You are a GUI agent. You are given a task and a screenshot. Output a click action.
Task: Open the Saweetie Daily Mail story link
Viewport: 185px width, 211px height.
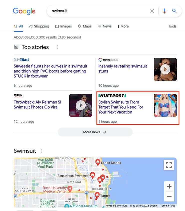point(50,71)
